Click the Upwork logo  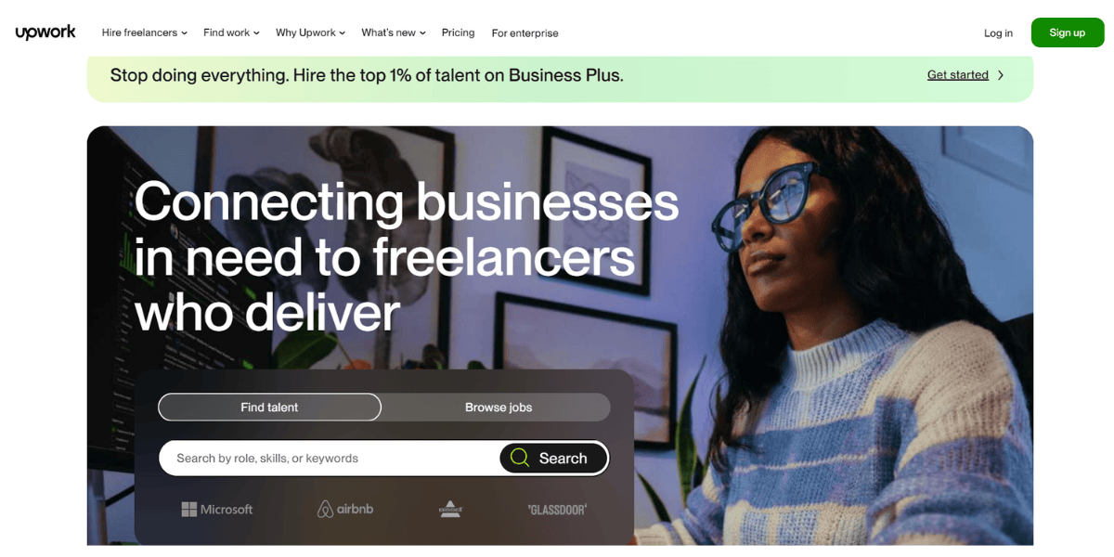pos(45,32)
